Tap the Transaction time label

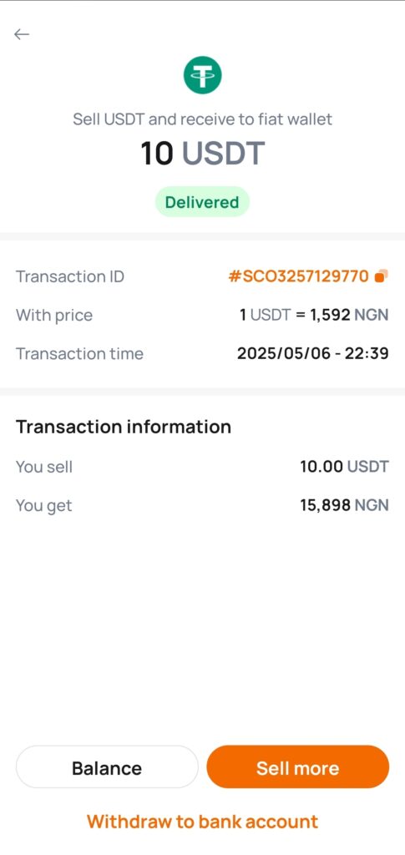(79, 353)
